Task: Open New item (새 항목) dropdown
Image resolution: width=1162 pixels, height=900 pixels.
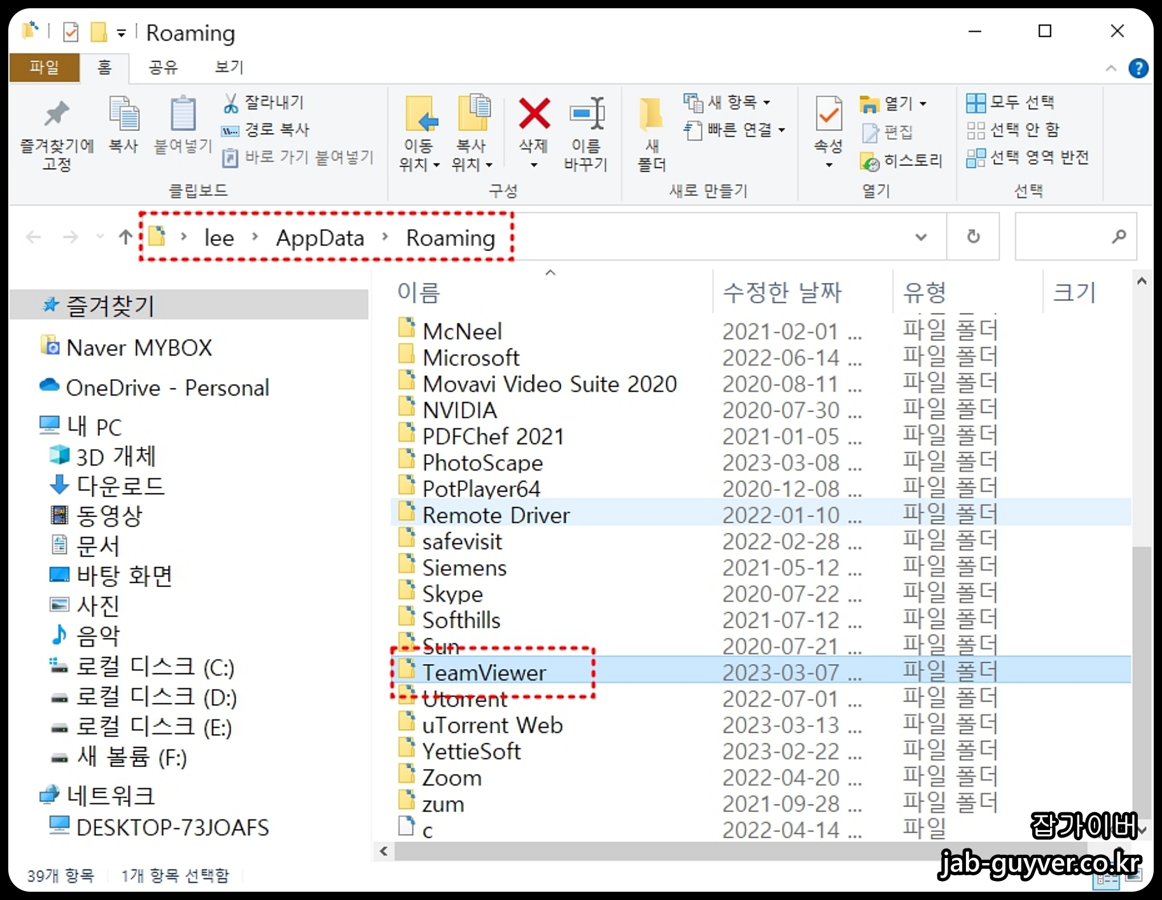Action: (727, 102)
